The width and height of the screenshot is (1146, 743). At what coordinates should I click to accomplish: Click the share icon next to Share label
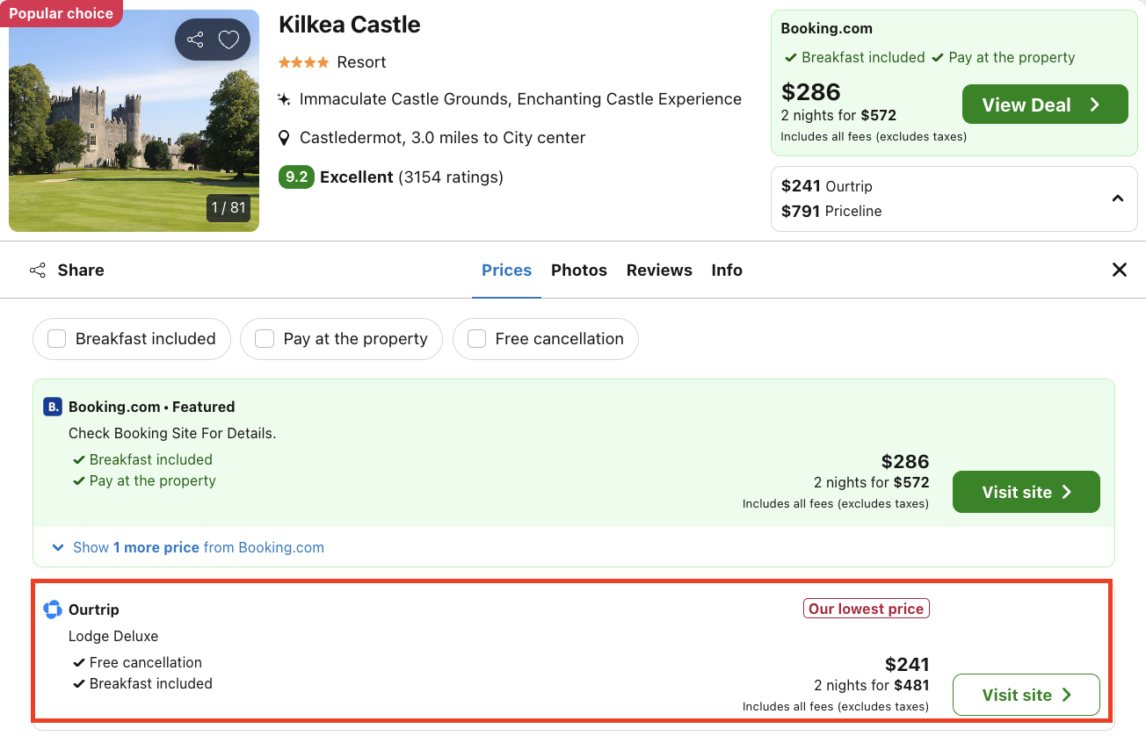tap(38, 270)
